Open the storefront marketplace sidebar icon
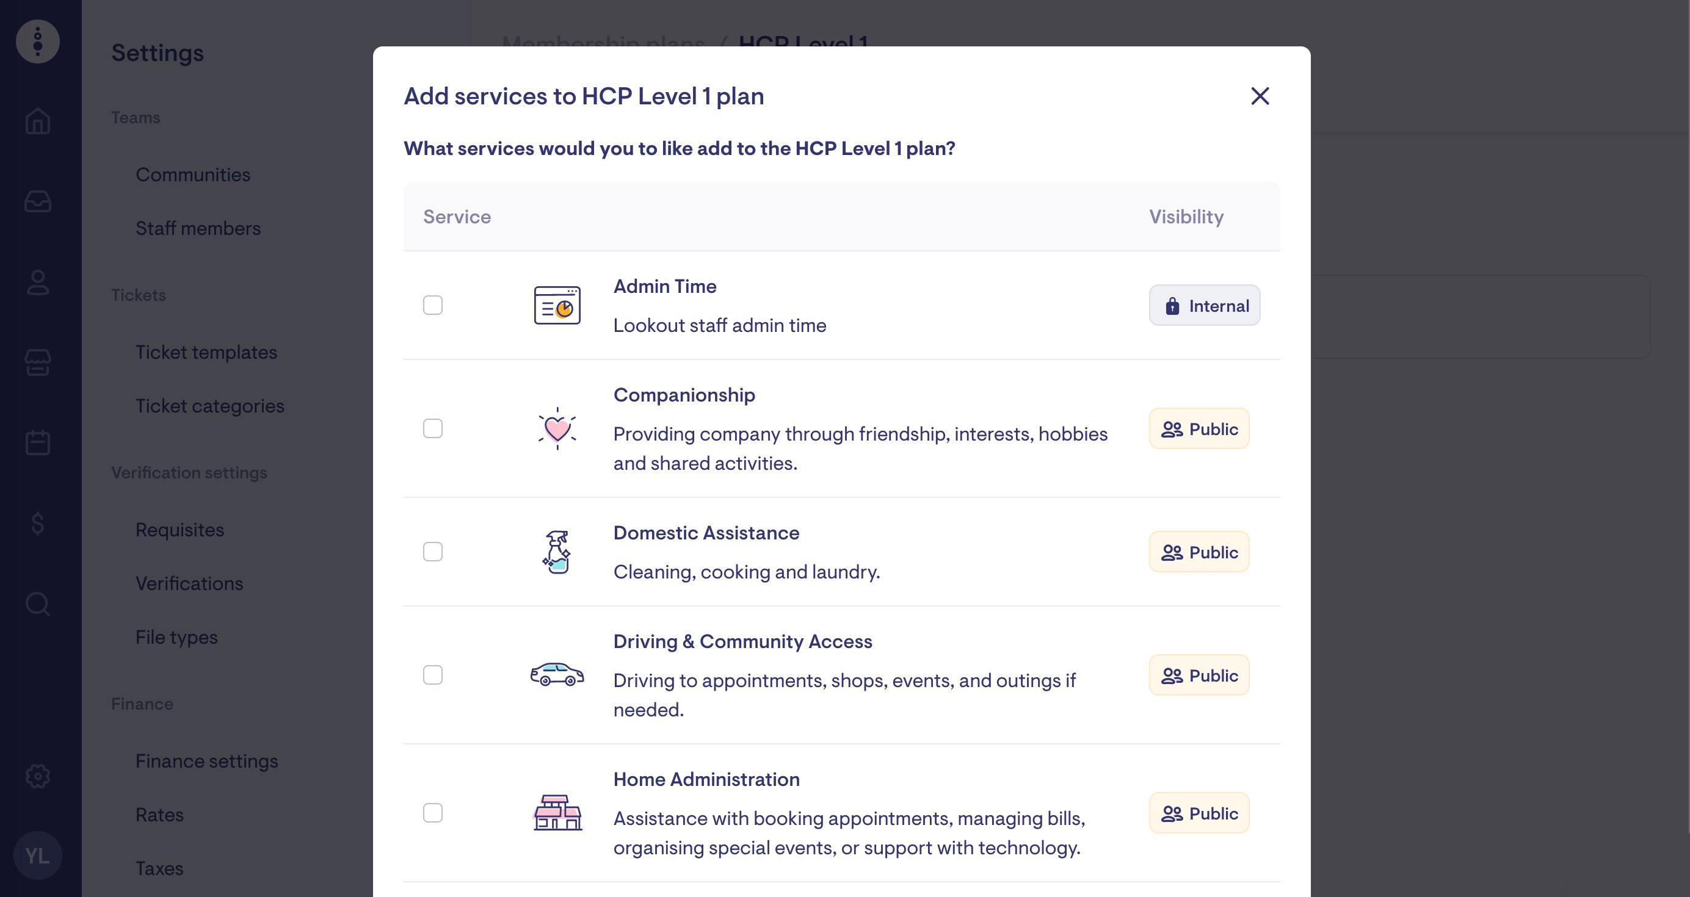 click(37, 362)
